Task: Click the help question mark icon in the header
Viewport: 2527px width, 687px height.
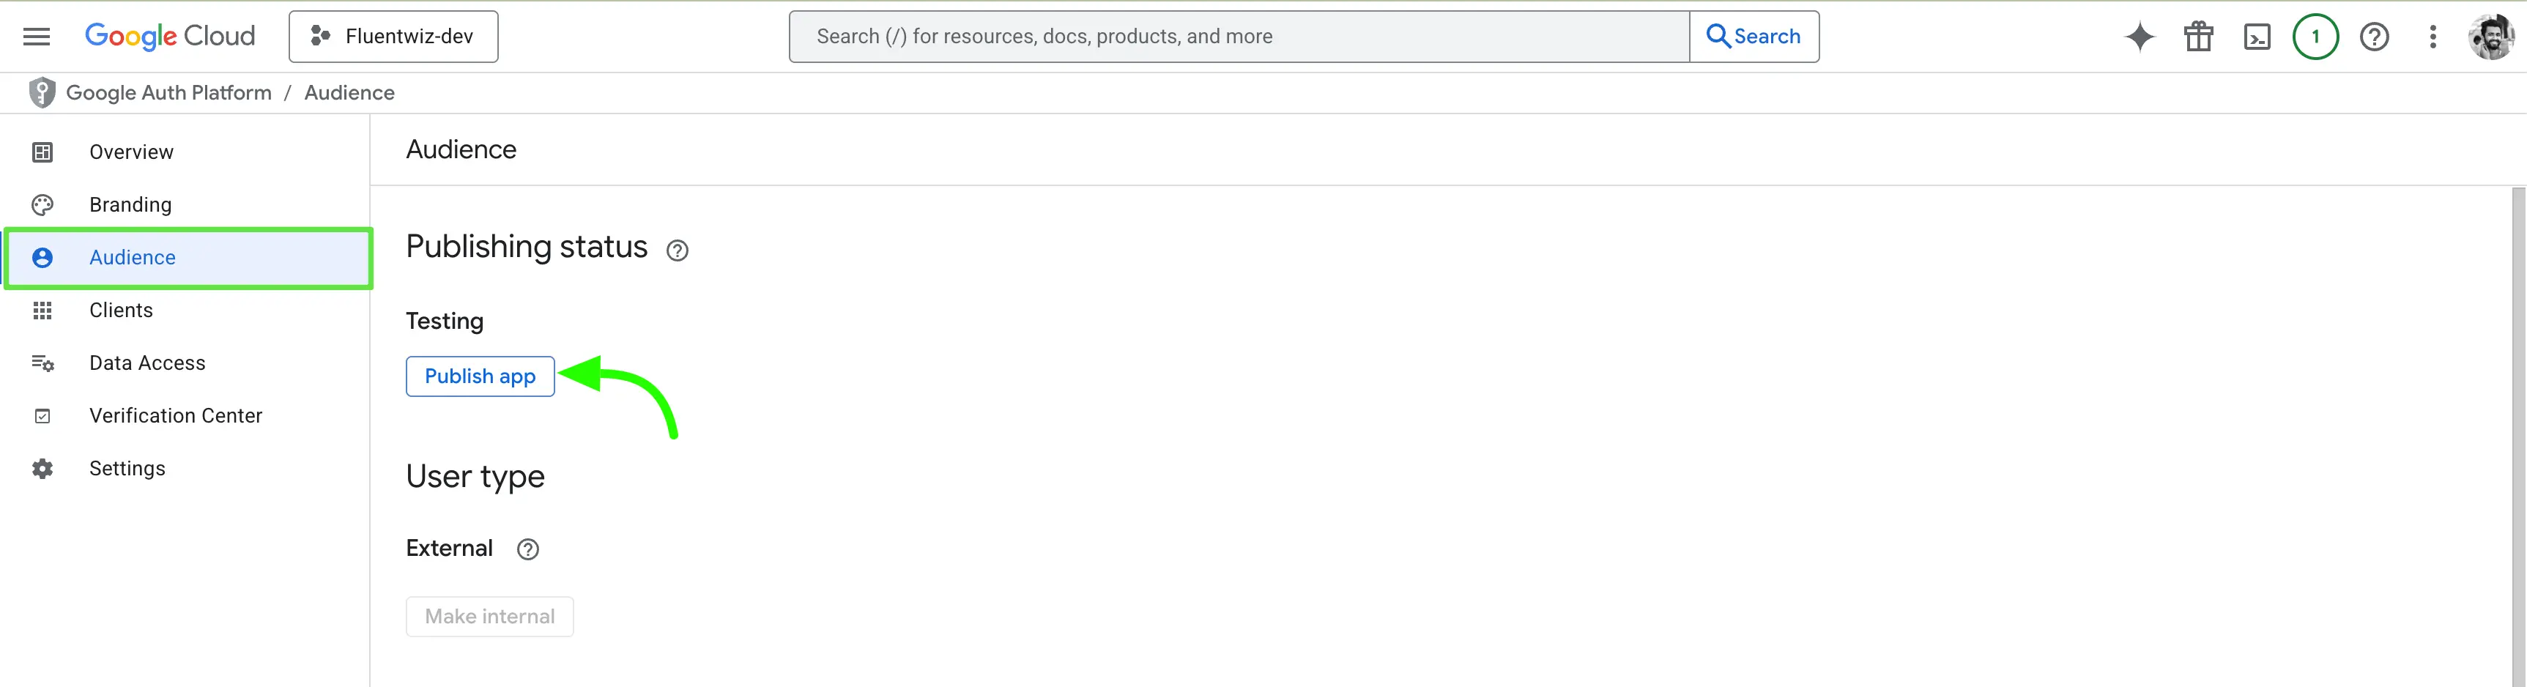Action: tap(2375, 37)
